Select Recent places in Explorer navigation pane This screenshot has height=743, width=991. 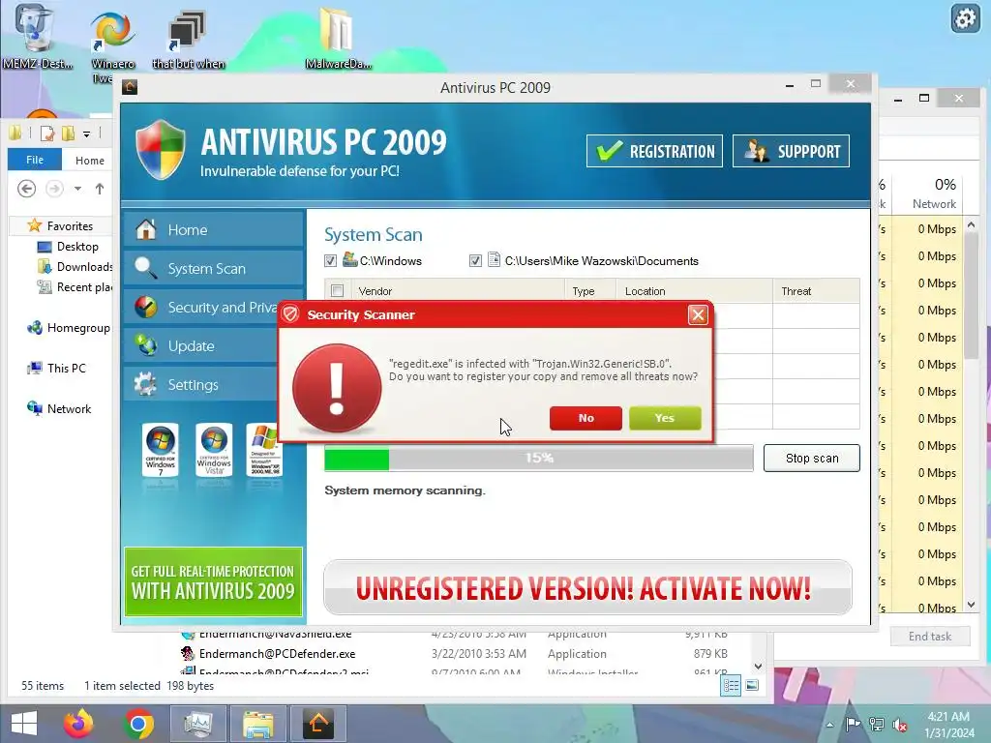point(75,286)
